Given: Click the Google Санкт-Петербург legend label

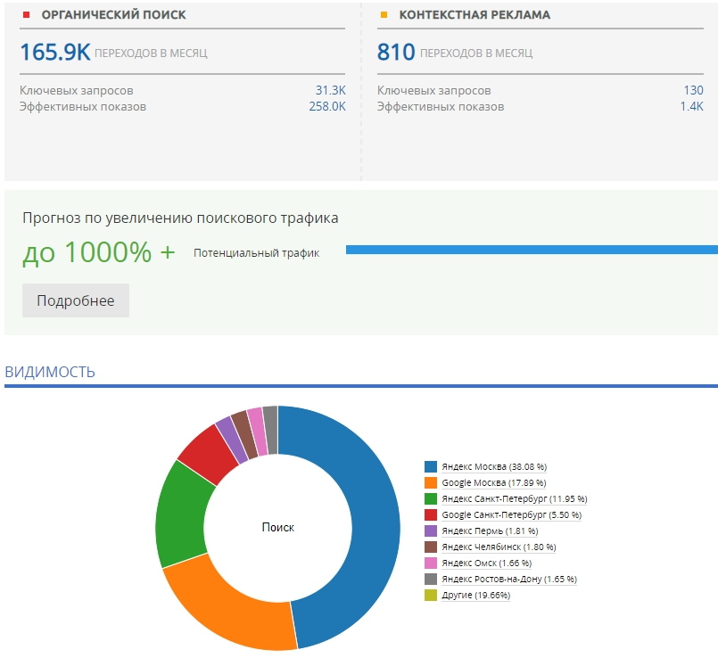Looking at the screenshot, I should pyautogui.click(x=511, y=514).
